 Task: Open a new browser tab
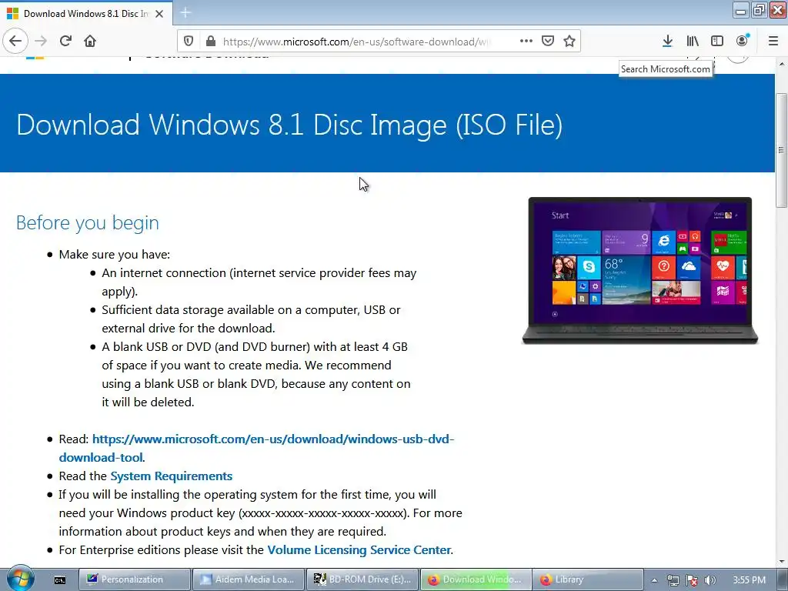pyautogui.click(x=185, y=13)
